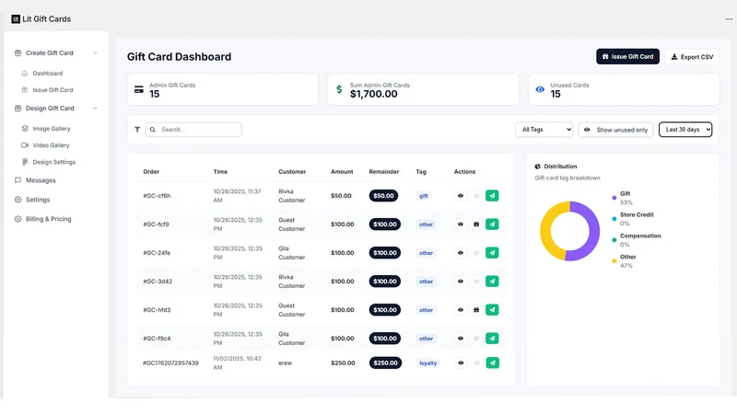This screenshot has width=737, height=414.
Task: Click send icon for #GC1762072957439 loyalty card
Action: (492, 362)
